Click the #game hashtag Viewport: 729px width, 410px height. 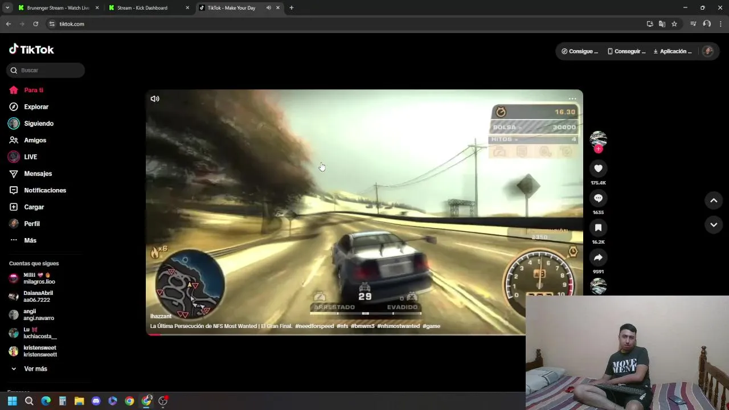pos(432,326)
